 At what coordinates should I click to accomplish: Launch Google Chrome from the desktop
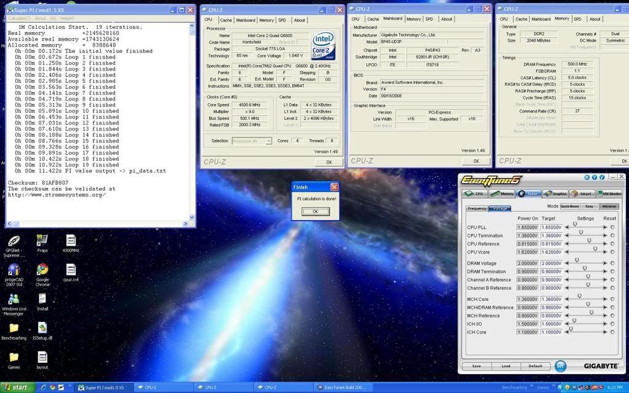(x=42, y=275)
